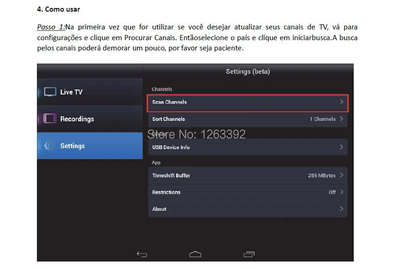Click the underlined 'Passo 1:' text
Viewport: 393px width, 269px height.
coord(51,27)
